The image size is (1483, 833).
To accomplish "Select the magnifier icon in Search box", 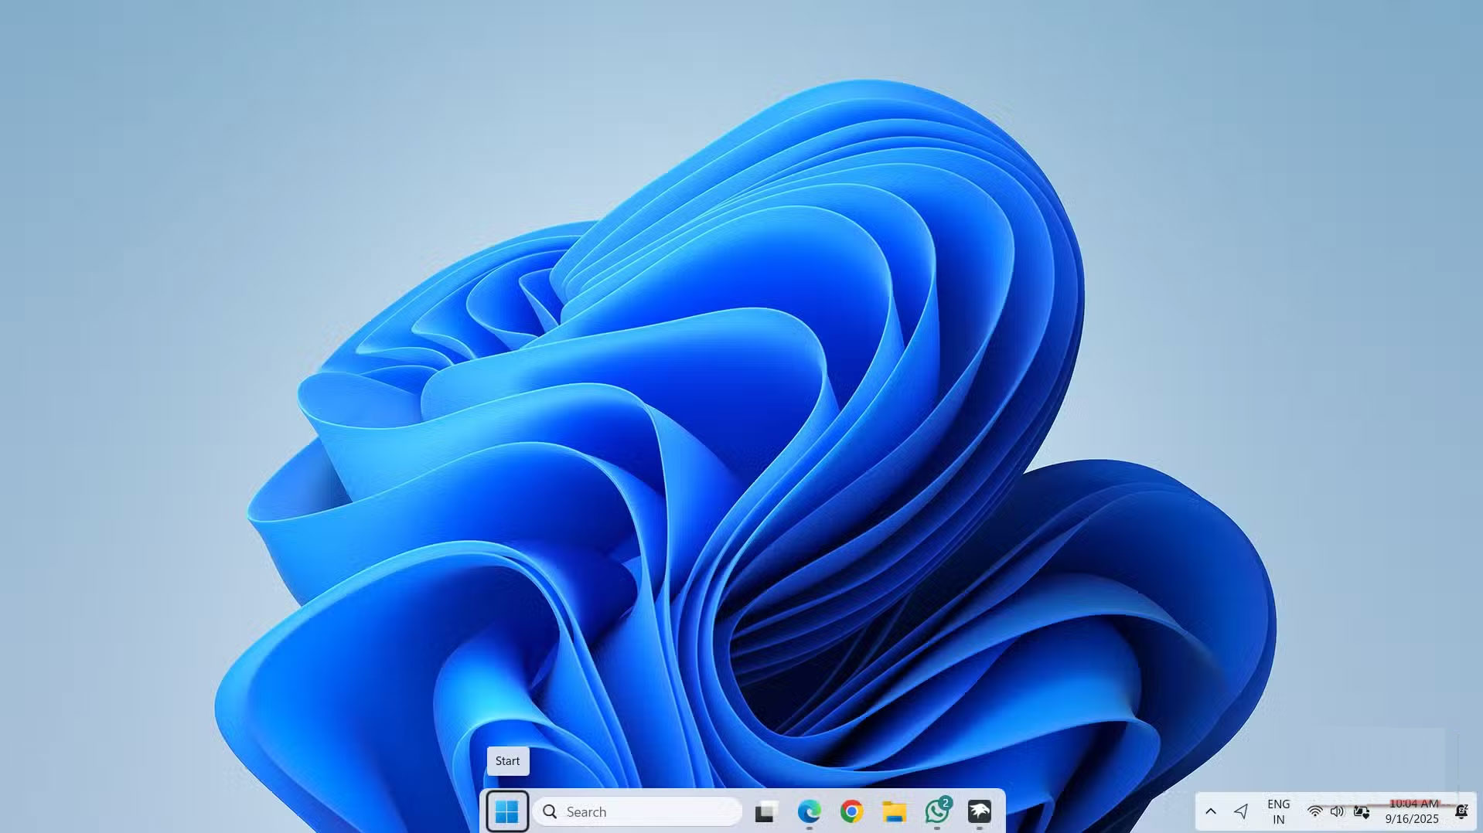I will [x=549, y=811].
